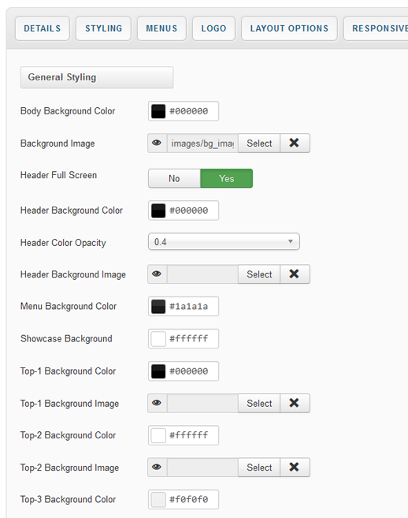Set Header Full Screen to No
The width and height of the screenshot is (408, 518).
pos(174,178)
